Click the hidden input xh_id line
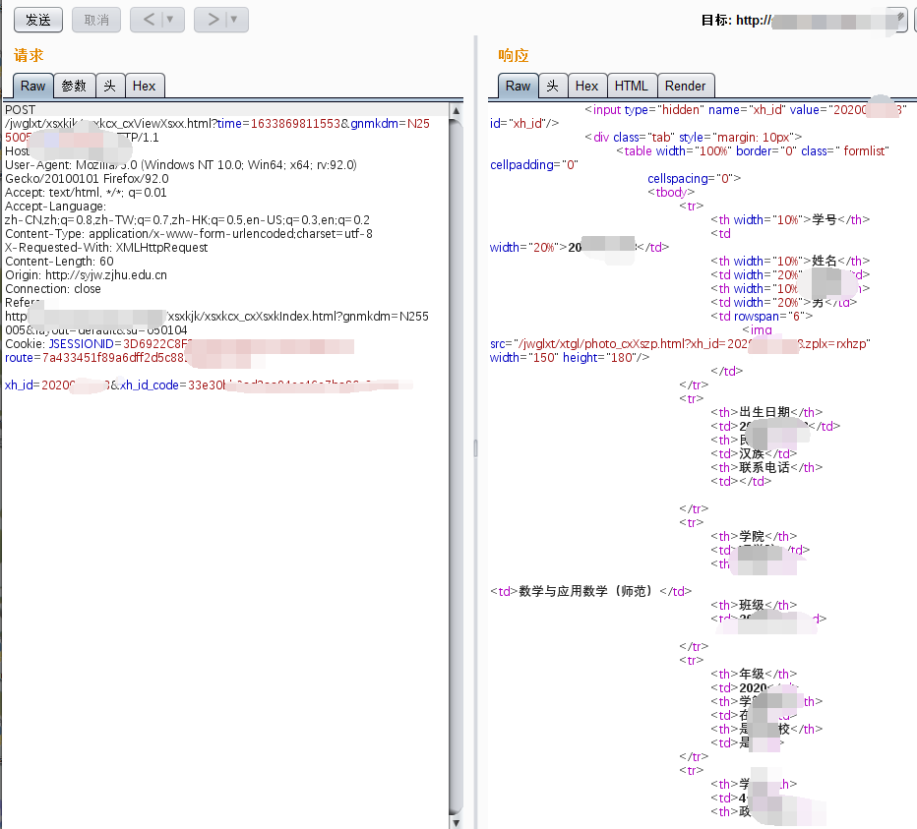This screenshot has height=829, width=917. [x=746, y=110]
